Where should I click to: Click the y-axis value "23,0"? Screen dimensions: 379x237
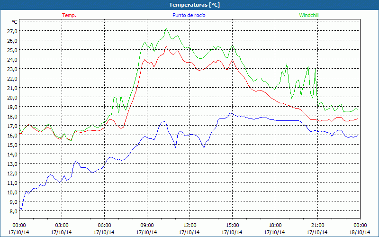point(13,69)
